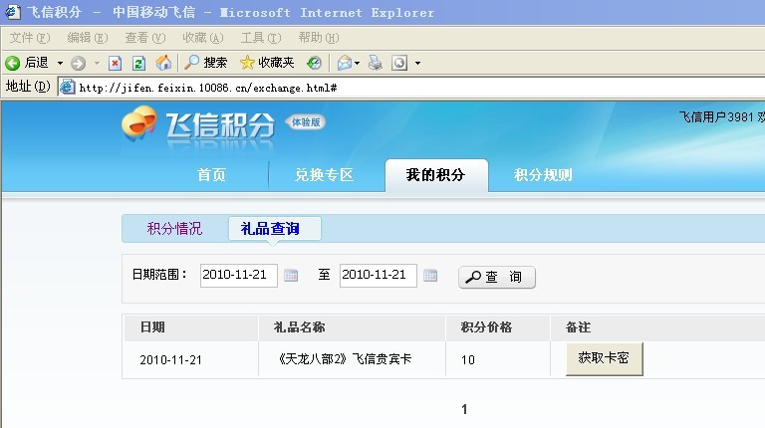Go to the 首页 tab
This screenshot has width=765, height=428.
pos(211,174)
